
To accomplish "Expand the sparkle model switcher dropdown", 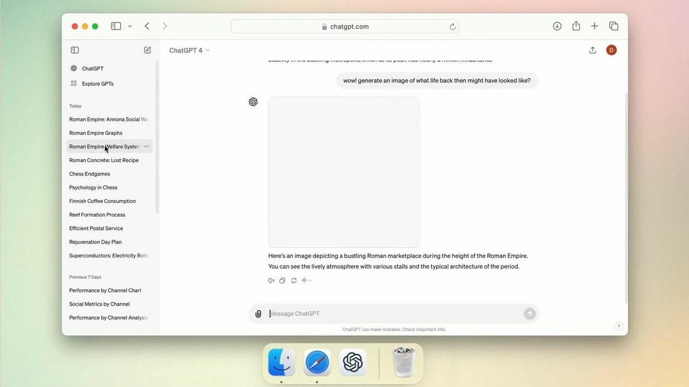I will 307,280.
